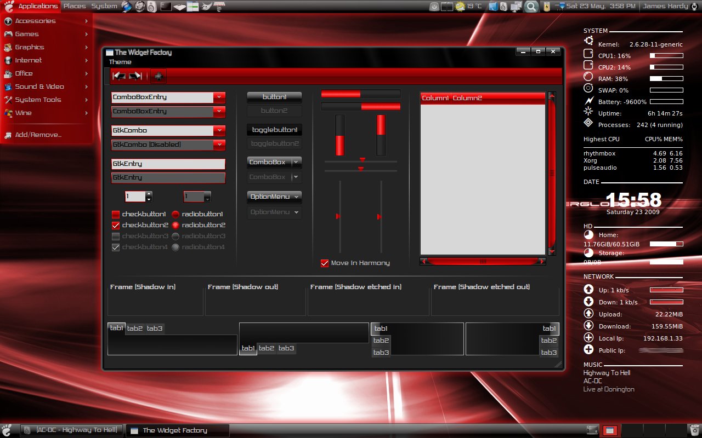702x438 pixels.
Task: Click the battery power icon in top panel
Action: [x=547, y=6]
